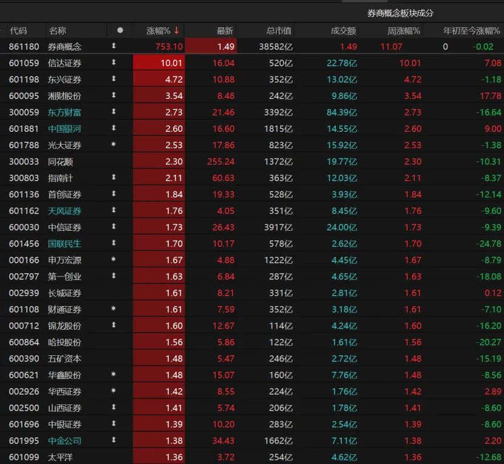
Task: Sort the list by 总市值 column
Action: tap(279, 30)
